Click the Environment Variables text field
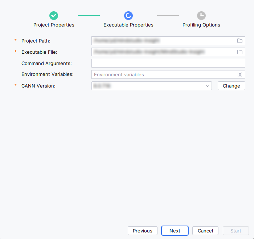 [164, 74]
